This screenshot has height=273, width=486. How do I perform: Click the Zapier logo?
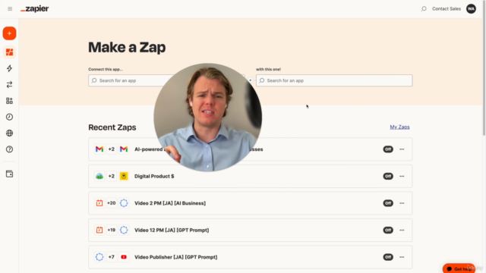coord(35,9)
